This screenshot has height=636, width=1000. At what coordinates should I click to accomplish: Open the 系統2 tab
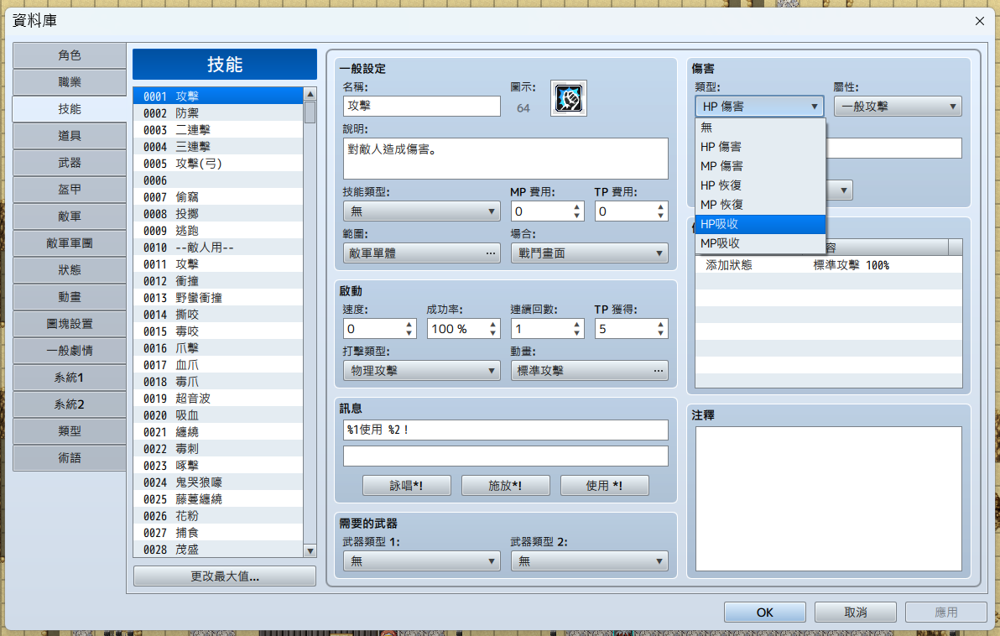[x=70, y=404]
